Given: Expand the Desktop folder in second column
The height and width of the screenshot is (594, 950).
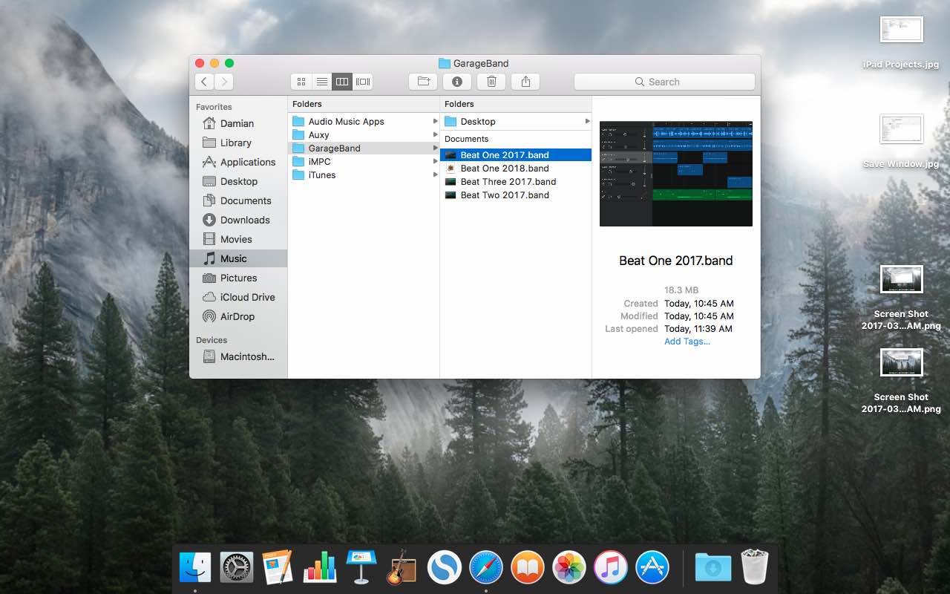Looking at the screenshot, I should pyautogui.click(x=587, y=121).
